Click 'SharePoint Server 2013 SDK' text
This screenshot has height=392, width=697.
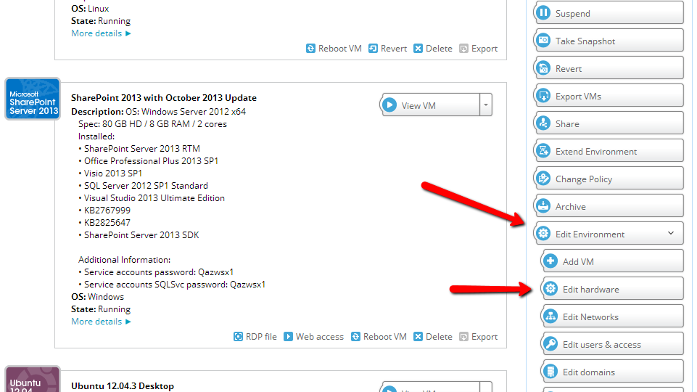click(x=141, y=235)
